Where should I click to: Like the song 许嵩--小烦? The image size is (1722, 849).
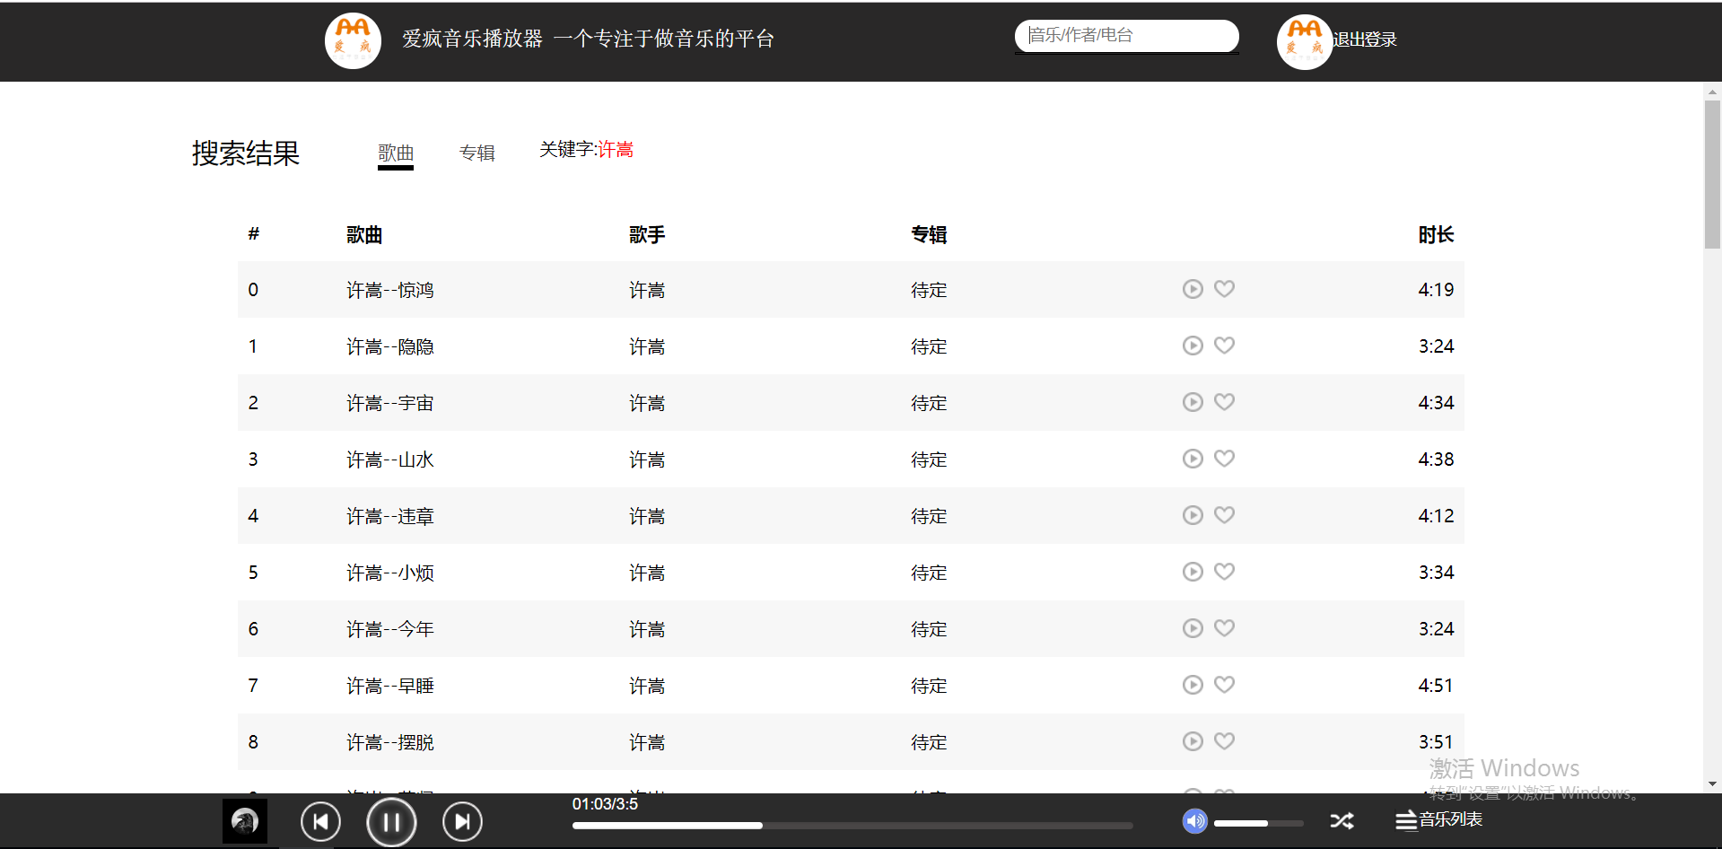click(1224, 572)
